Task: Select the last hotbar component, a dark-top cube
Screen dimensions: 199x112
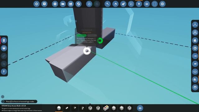Action: pyautogui.click(x=129, y=108)
